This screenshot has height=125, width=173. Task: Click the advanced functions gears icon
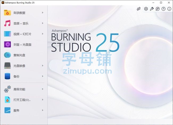7,89
